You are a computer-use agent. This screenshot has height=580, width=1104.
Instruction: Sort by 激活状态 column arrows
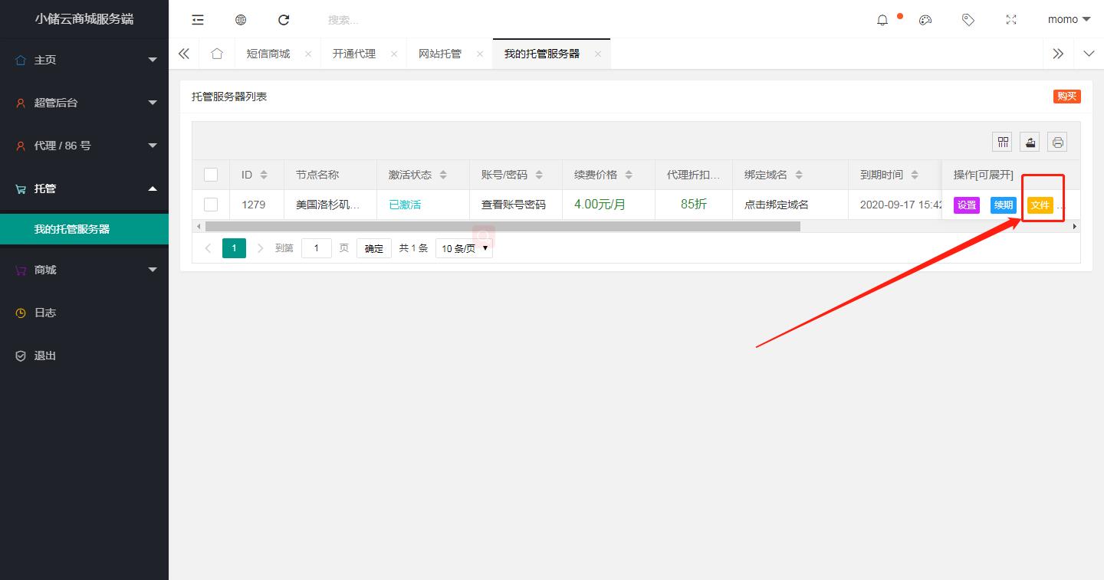[443, 175]
